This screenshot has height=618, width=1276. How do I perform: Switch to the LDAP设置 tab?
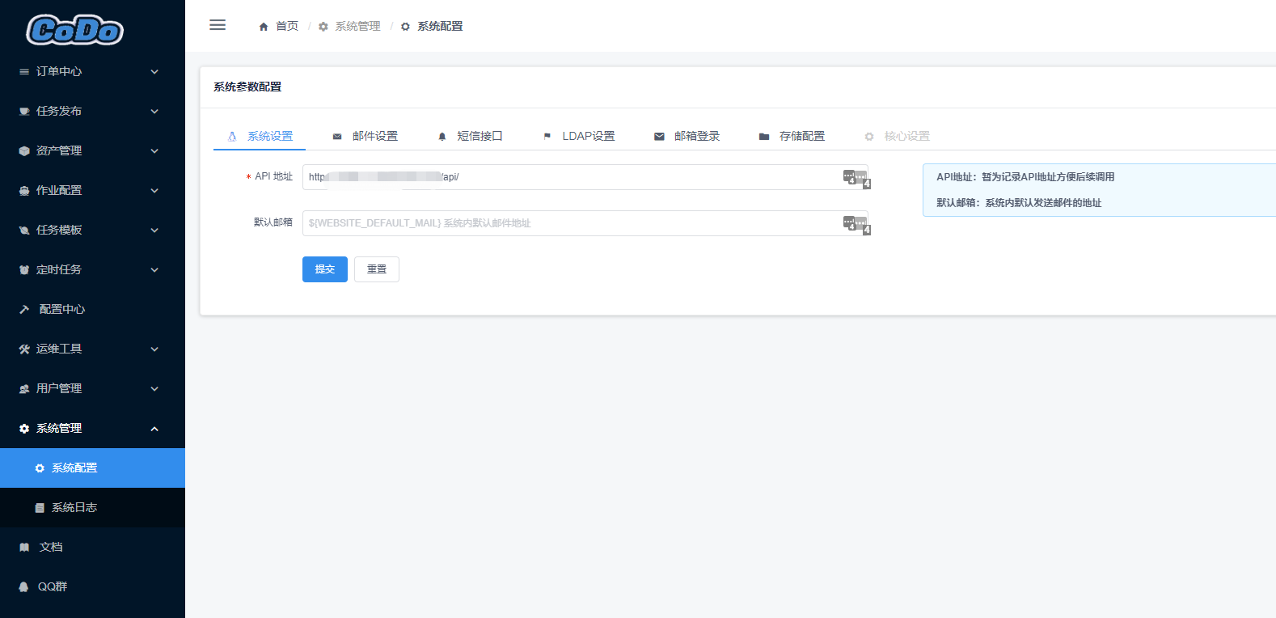(x=578, y=136)
